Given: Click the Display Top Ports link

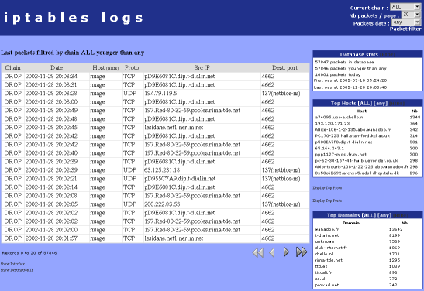Looking at the screenshot, I should coord(327,200).
